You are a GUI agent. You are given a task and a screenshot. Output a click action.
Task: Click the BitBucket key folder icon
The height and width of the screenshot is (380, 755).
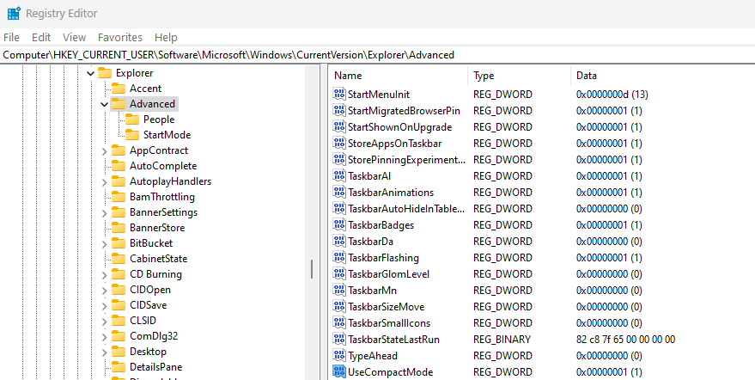coord(118,243)
